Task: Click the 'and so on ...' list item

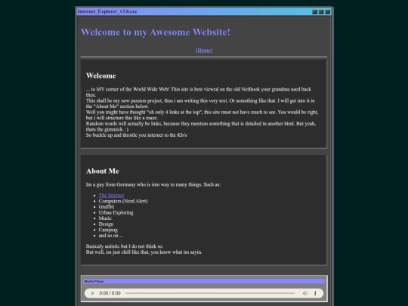Action: 111,236
